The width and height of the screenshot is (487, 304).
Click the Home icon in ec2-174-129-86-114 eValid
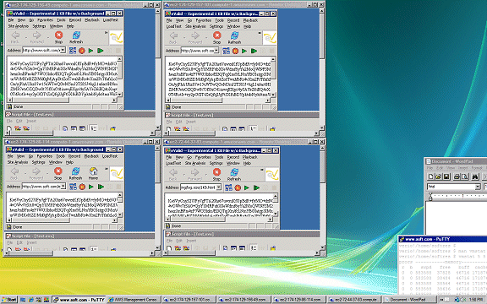click(x=93, y=173)
